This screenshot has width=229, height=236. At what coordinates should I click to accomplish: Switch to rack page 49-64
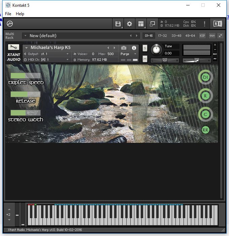(190, 36)
